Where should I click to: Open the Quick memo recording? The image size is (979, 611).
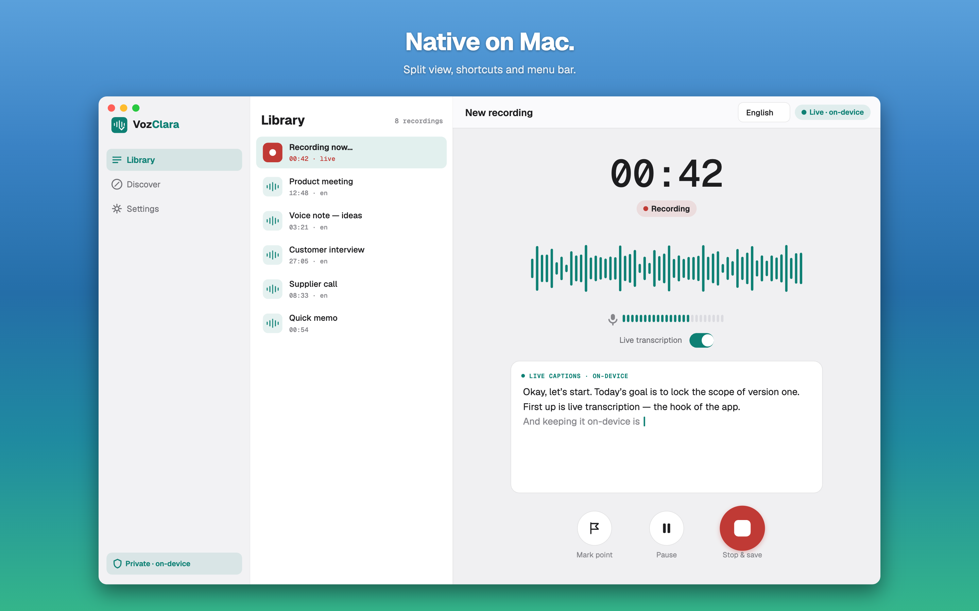click(x=351, y=323)
